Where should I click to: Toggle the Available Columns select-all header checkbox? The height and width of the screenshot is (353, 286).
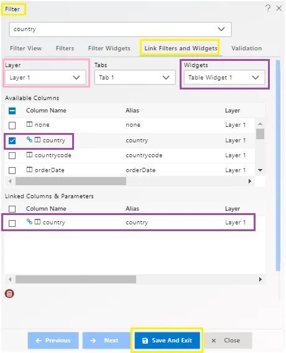[12, 111]
